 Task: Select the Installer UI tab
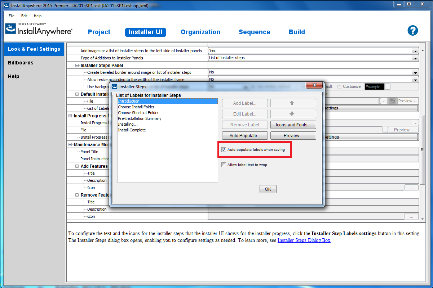coord(146,32)
